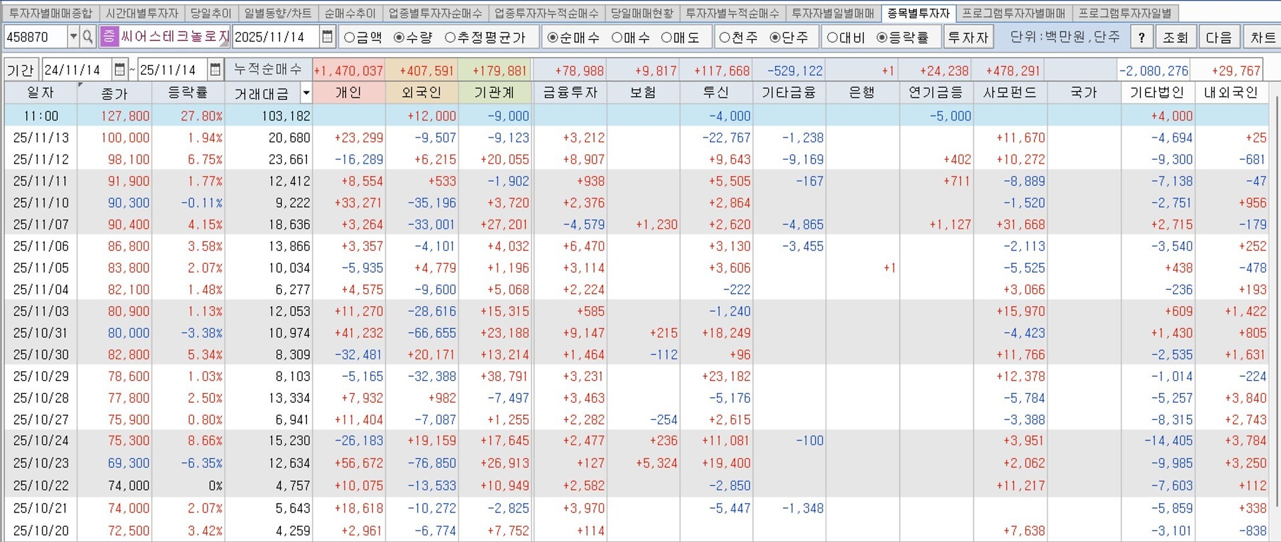Click the 다음 next button
Viewport: 1281px width, 542px height.
(x=1219, y=37)
